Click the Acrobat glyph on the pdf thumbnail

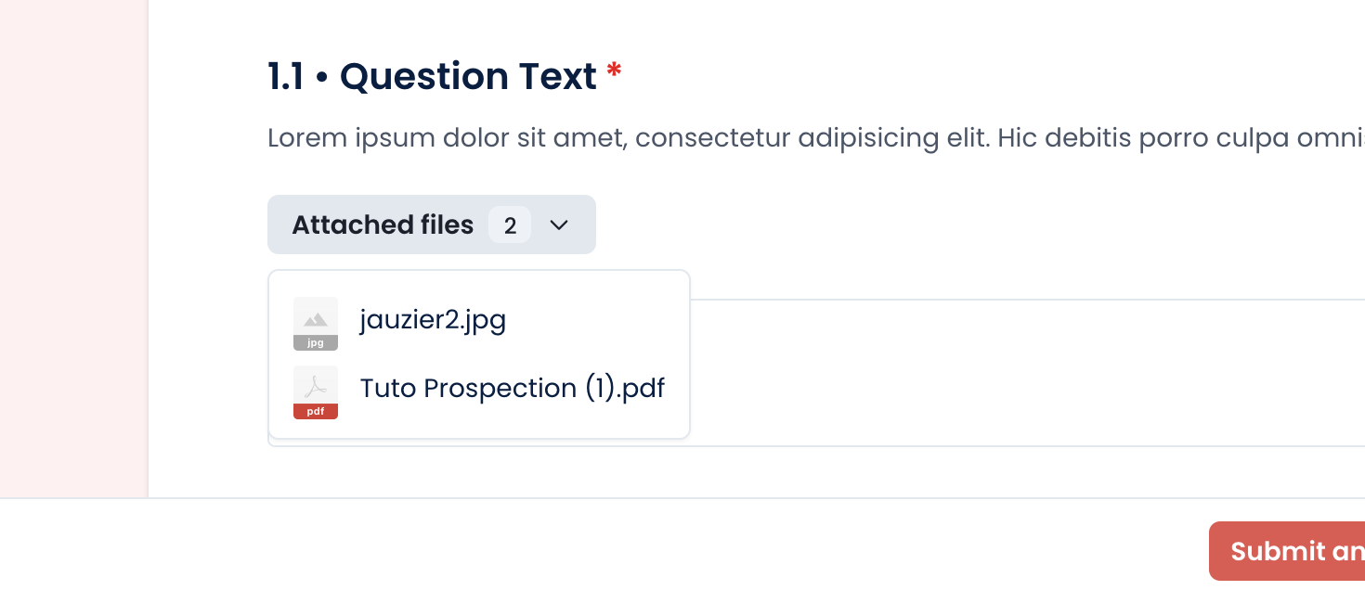(316, 385)
